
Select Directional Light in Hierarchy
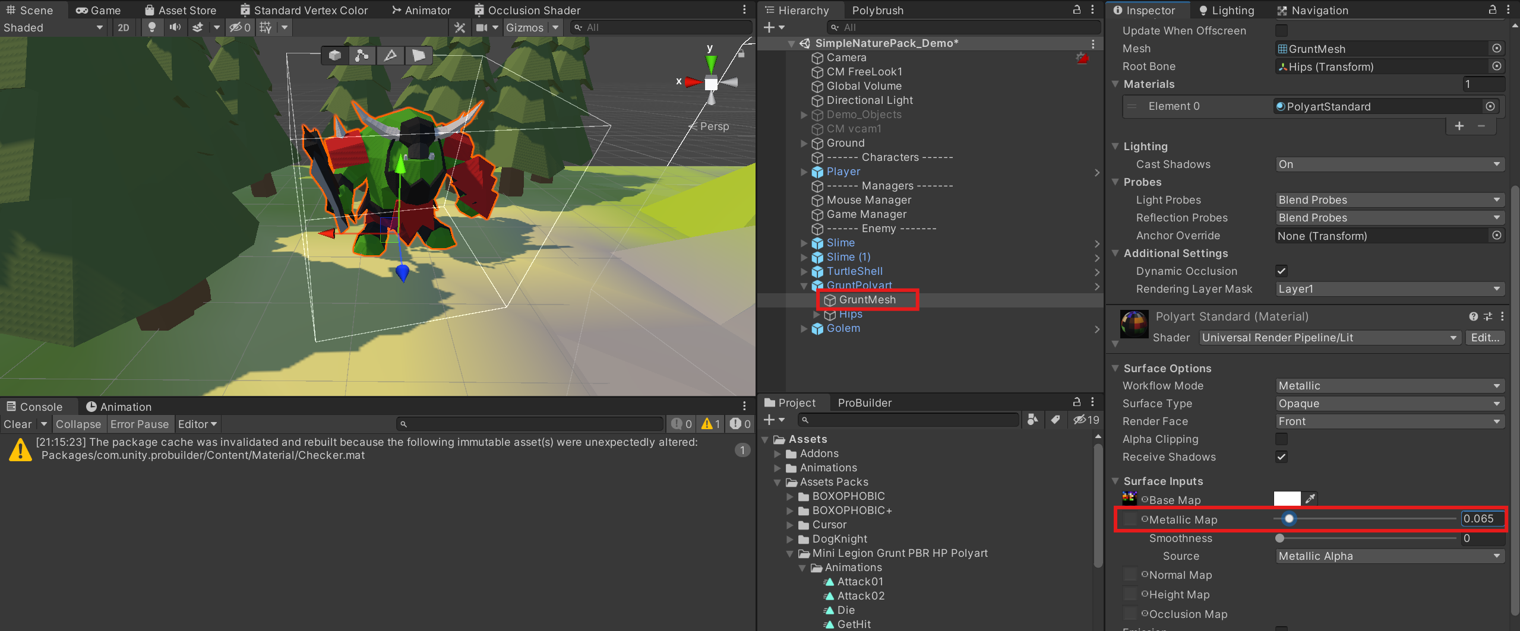(869, 100)
